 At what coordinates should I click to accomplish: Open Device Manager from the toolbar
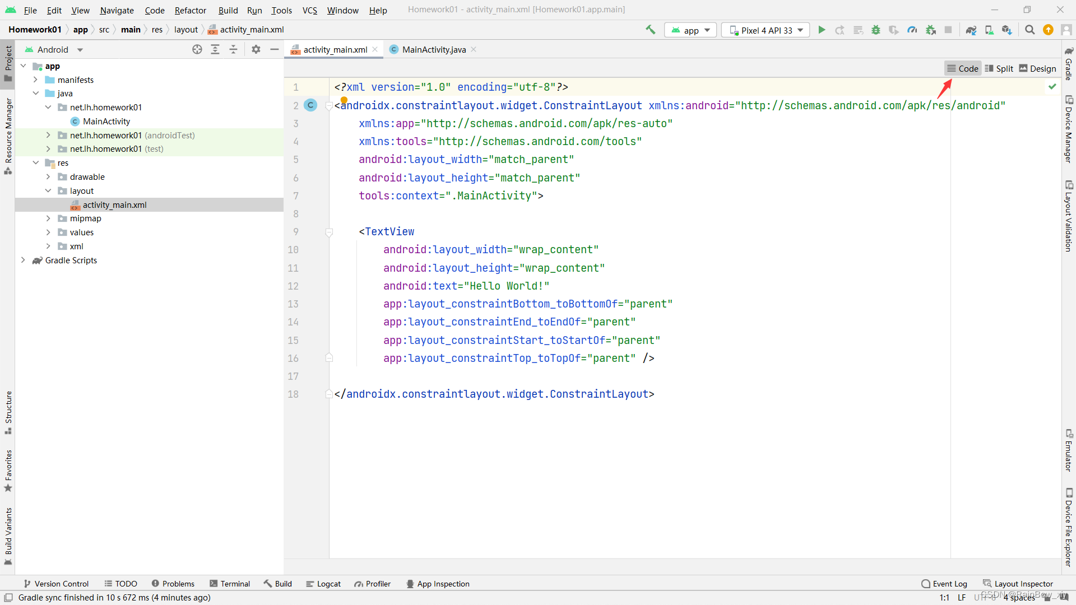pyautogui.click(x=989, y=30)
